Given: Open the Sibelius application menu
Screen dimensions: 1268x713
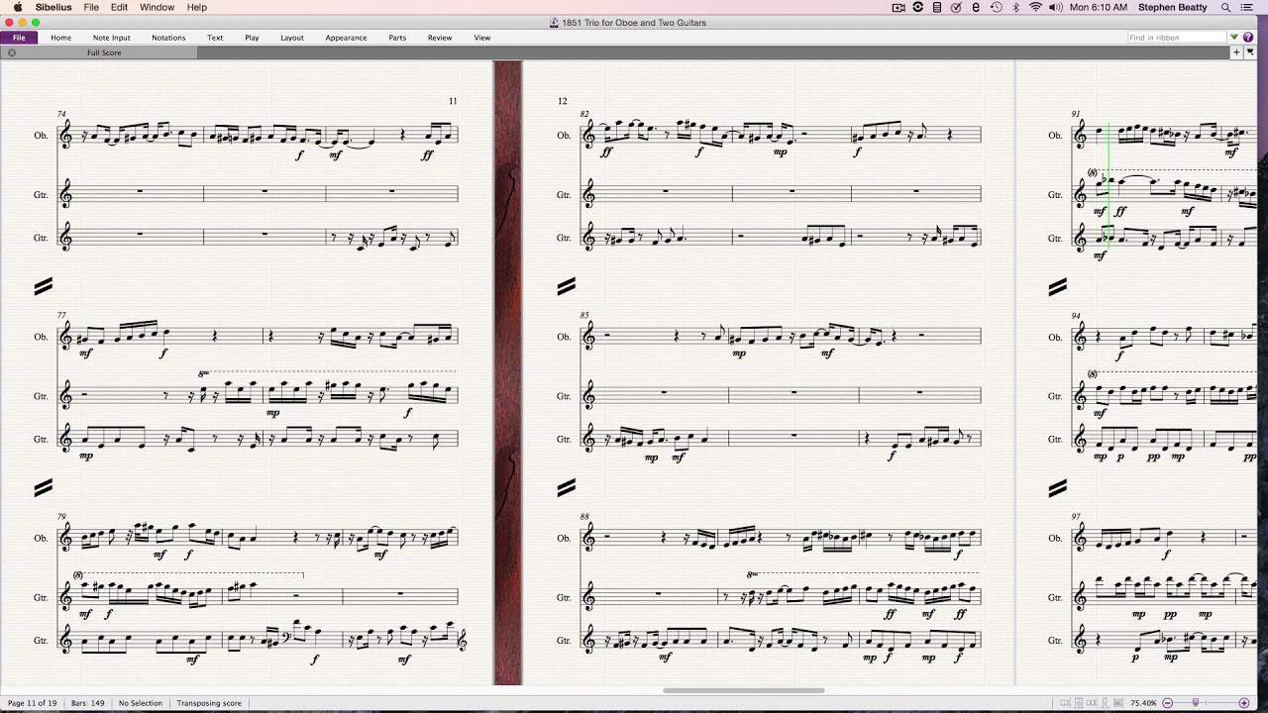Looking at the screenshot, I should coord(53,7).
